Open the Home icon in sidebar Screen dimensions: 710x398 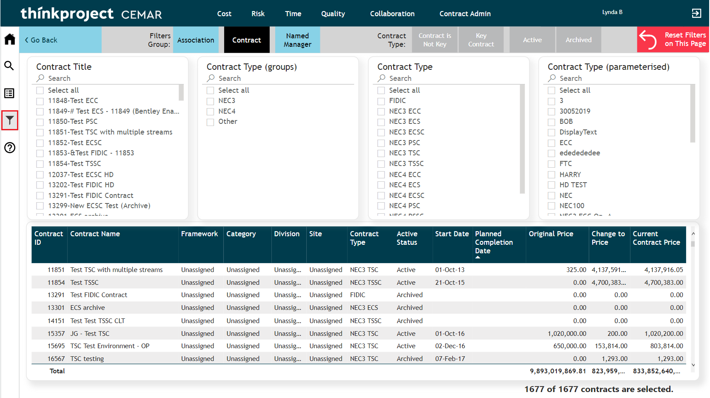pos(9,40)
